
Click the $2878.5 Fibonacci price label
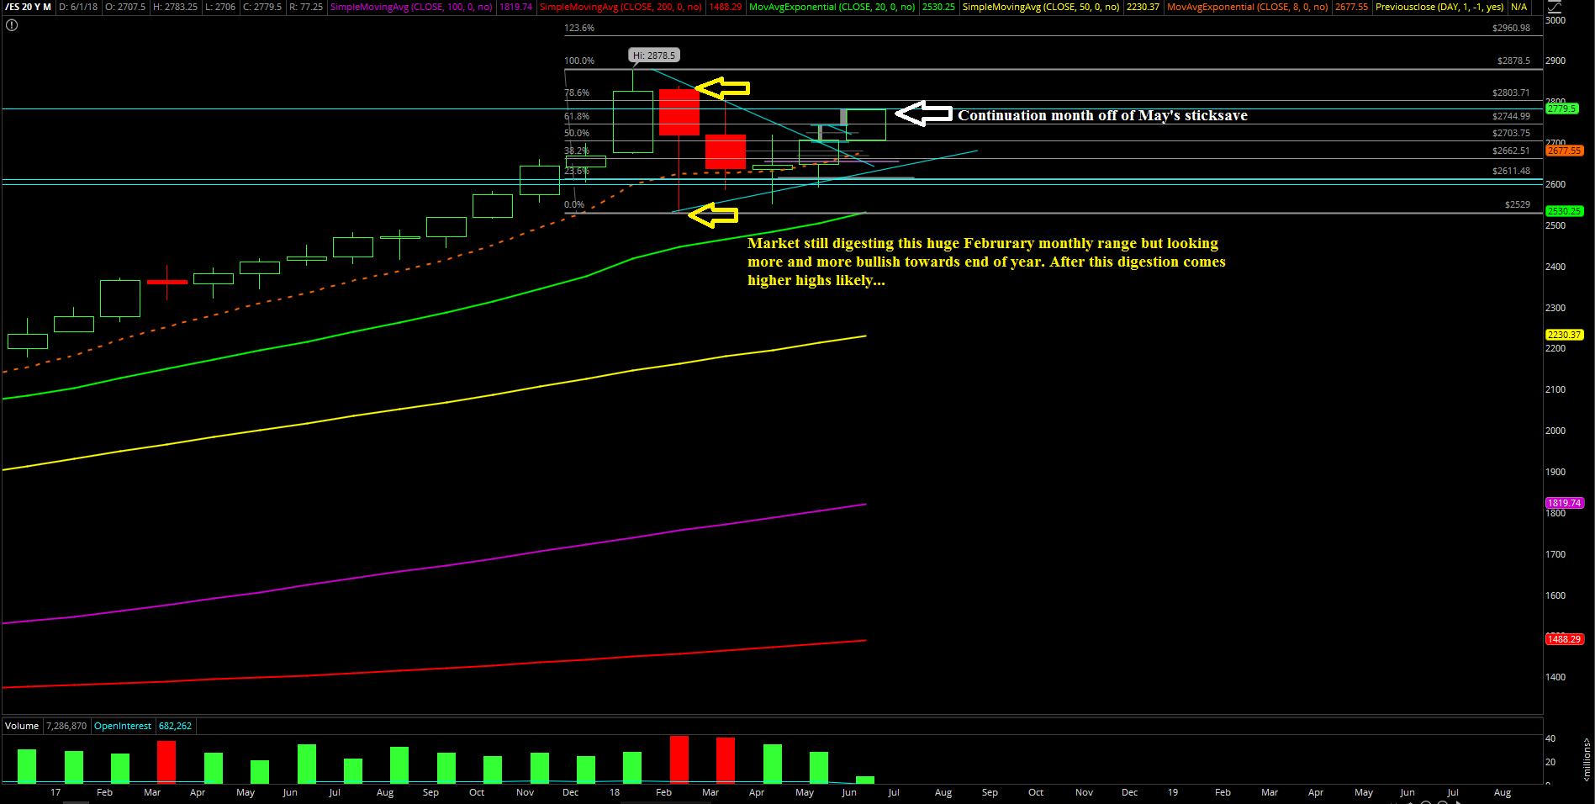1513,61
